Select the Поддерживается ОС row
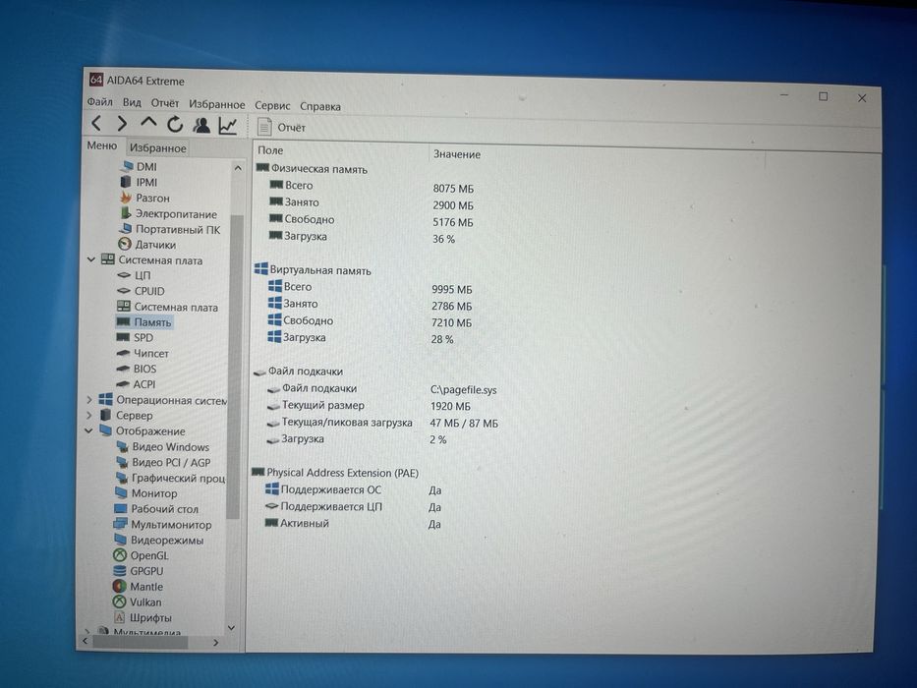The image size is (917, 688). click(x=354, y=490)
